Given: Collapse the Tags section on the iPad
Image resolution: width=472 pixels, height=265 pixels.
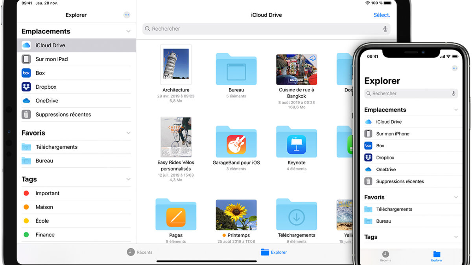Looking at the screenshot, I should pyautogui.click(x=129, y=179).
